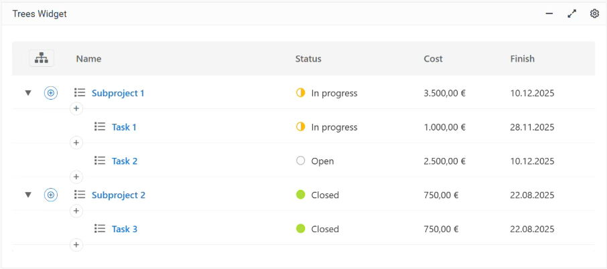
Task: Click the hierarchy tree view icon
Action: pos(42,58)
